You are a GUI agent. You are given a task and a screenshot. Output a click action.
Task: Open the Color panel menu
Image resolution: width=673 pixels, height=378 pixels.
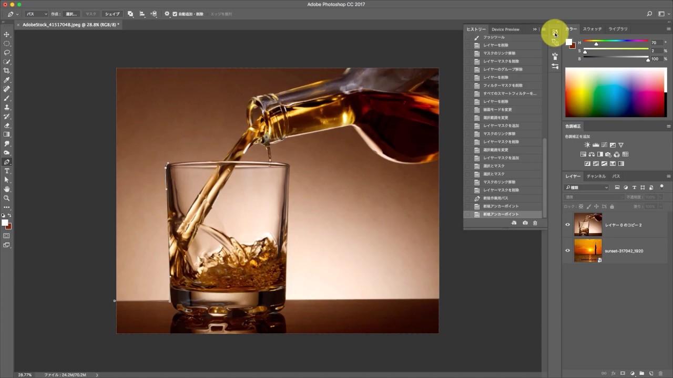point(669,29)
